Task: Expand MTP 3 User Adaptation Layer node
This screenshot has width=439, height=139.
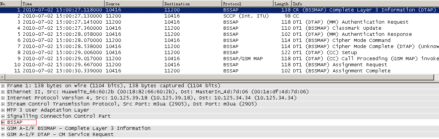Action: click(3, 110)
